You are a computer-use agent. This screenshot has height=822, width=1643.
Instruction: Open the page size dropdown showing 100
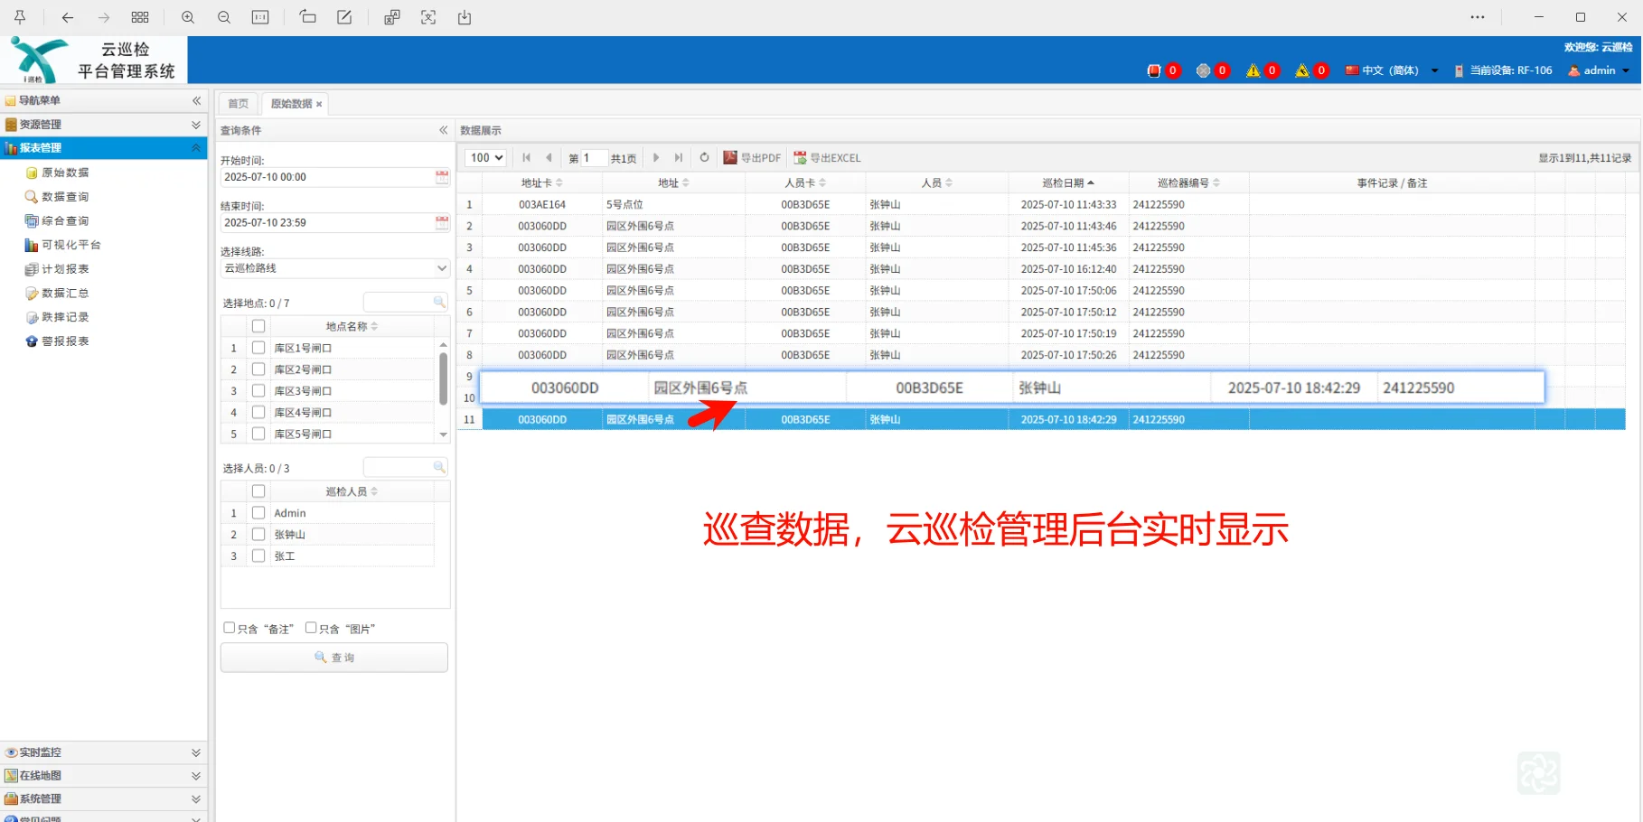484,157
